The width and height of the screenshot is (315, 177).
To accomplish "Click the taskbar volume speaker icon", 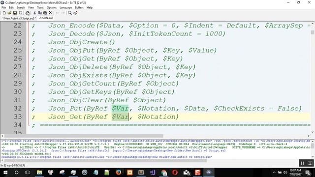I will click(285, 173).
